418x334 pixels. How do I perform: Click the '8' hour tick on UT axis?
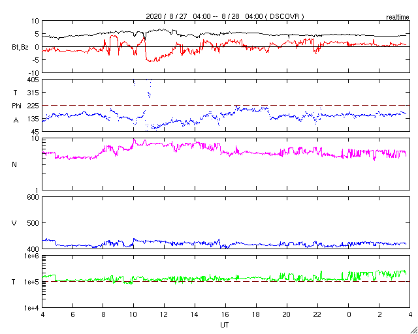(103, 314)
